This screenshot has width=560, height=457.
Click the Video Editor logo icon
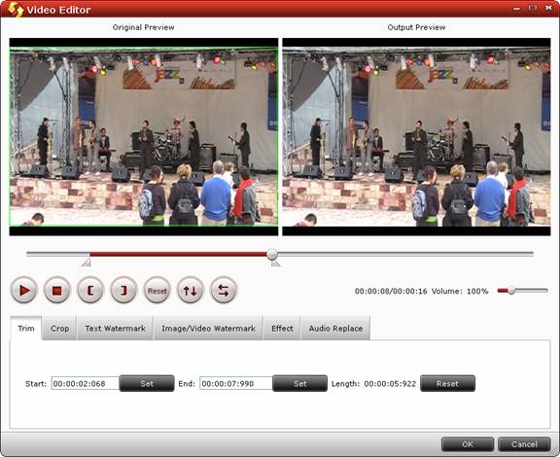(16, 10)
